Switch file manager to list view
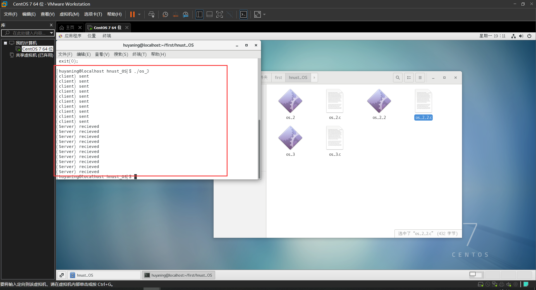 point(409,78)
